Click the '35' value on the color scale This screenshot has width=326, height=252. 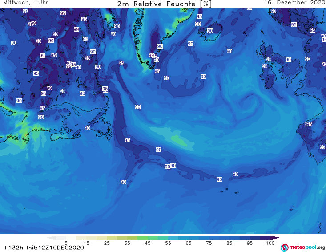(127, 243)
